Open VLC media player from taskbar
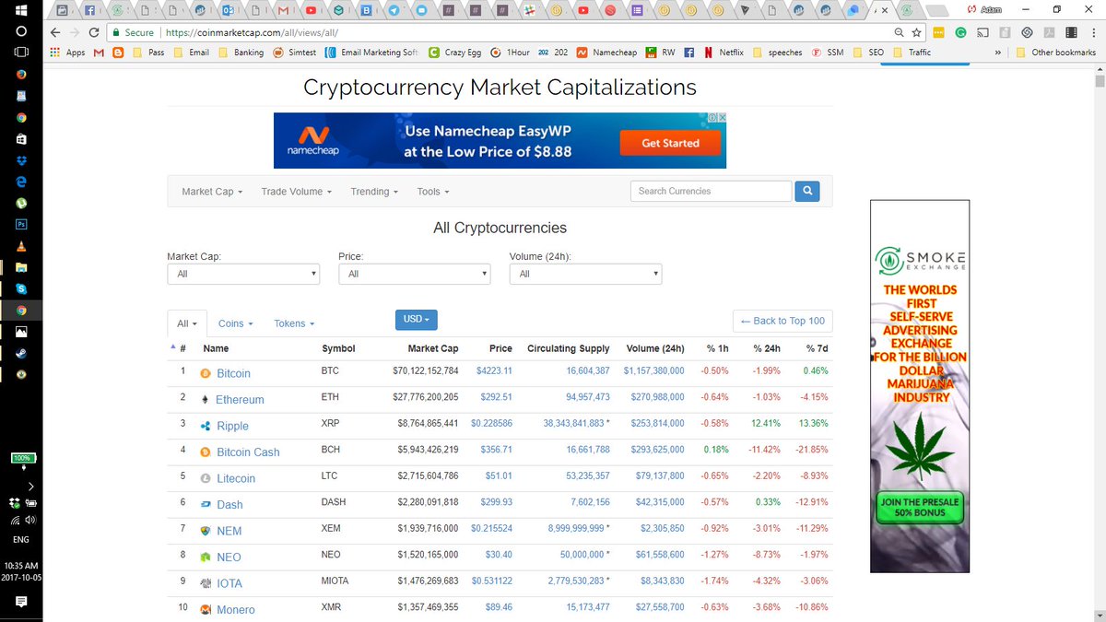Image resolution: width=1106 pixels, height=622 pixels. pos(20,247)
